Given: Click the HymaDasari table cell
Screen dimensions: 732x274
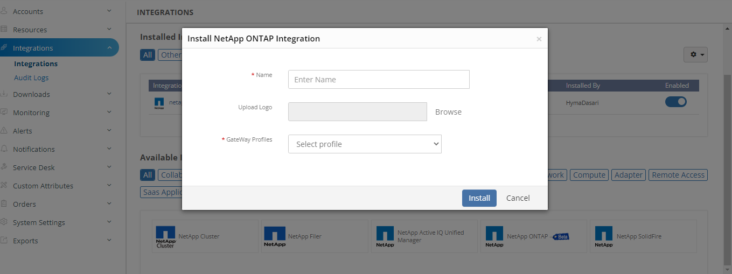Looking at the screenshot, I should click(582, 103).
